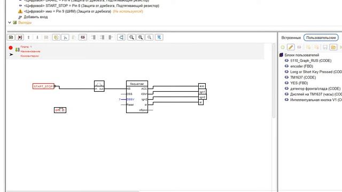Select the acc output block

tap(202, 86)
